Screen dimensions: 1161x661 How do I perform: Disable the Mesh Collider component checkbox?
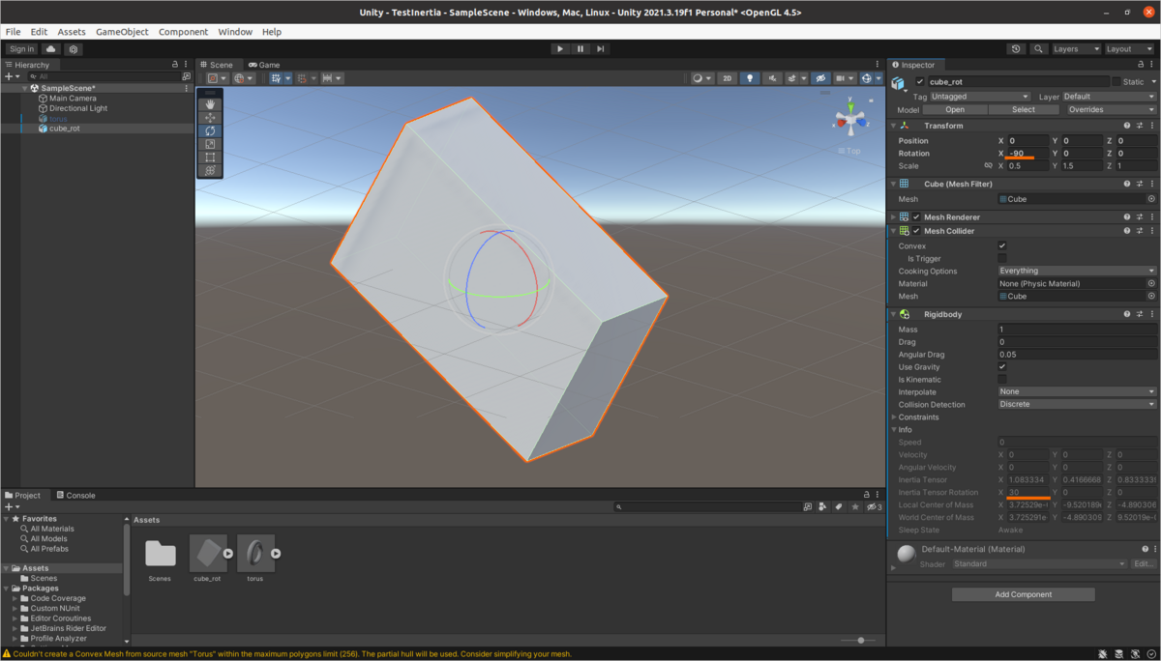coord(916,231)
